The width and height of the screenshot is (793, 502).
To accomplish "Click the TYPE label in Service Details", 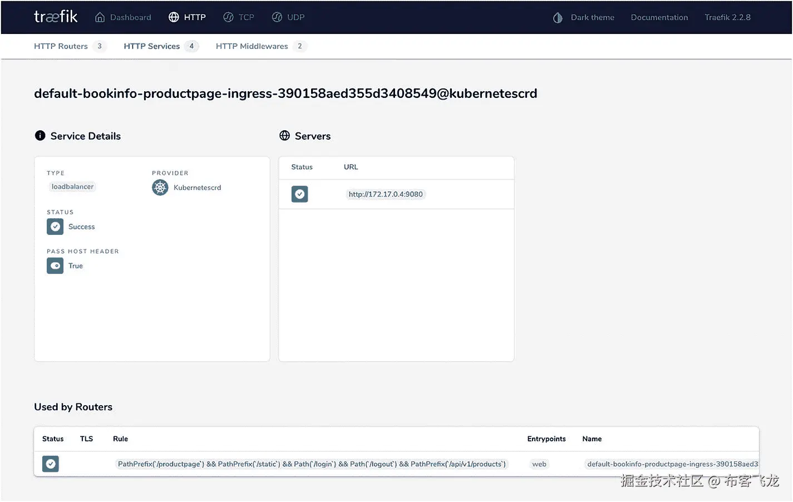I will [56, 173].
